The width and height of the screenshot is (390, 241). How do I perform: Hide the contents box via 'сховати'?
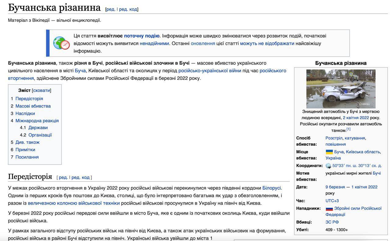pos(41,90)
